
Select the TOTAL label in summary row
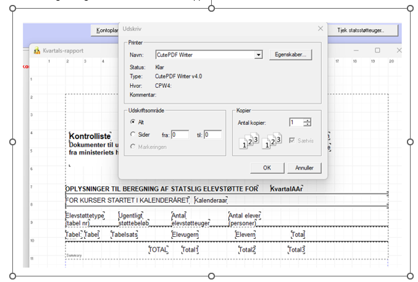click(x=158, y=250)
